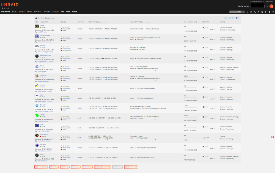The height and width of the screenshot is (173, 275).
Task: Click the netdata green icon
Action: [x=37, y=116]
